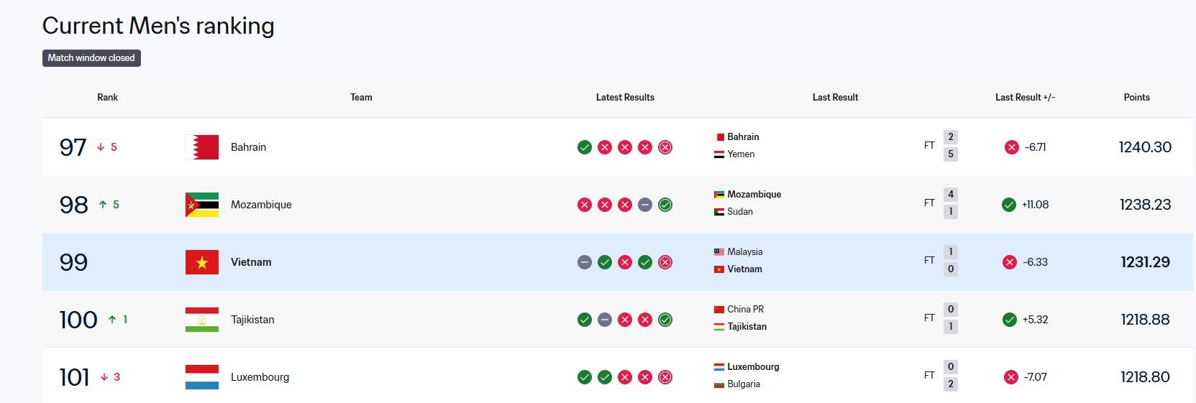Click Vietnam's latest outlined loss result icon
This screenshot has width=1196, height=403.
point(665,262)
